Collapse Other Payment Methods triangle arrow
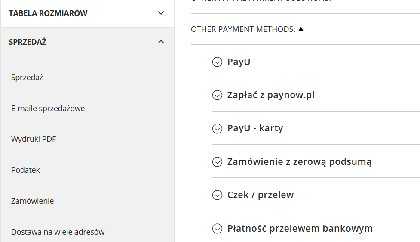 [301, 29]
